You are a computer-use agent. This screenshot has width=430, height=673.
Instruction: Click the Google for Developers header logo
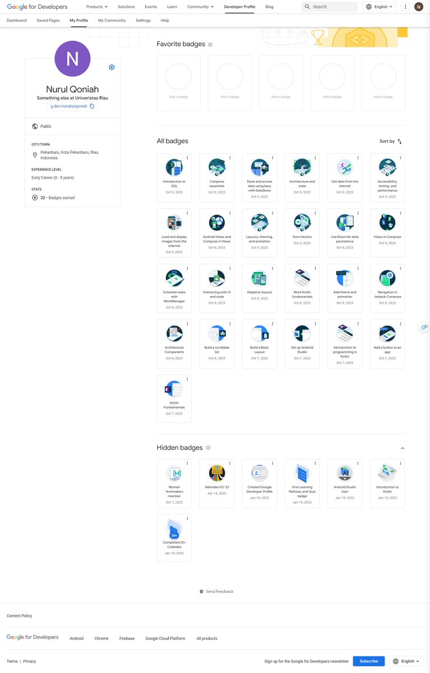tap(37, 7)
